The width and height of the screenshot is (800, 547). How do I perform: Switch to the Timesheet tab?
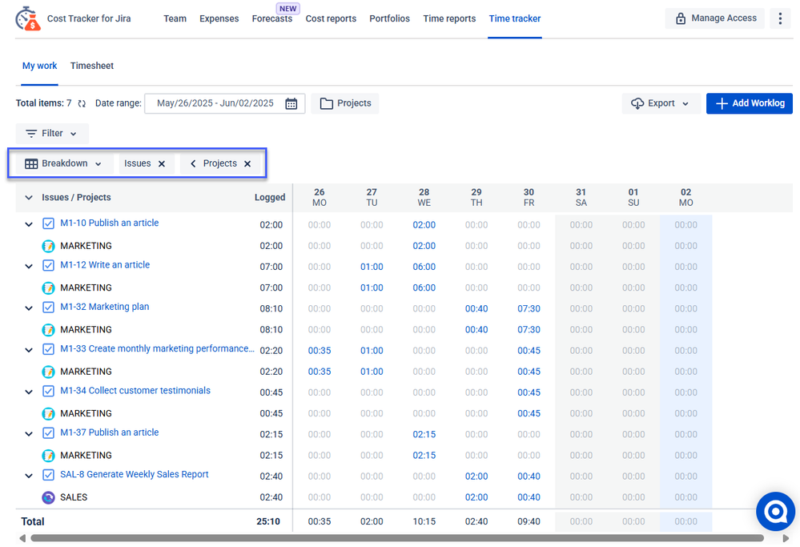[92, 66]
